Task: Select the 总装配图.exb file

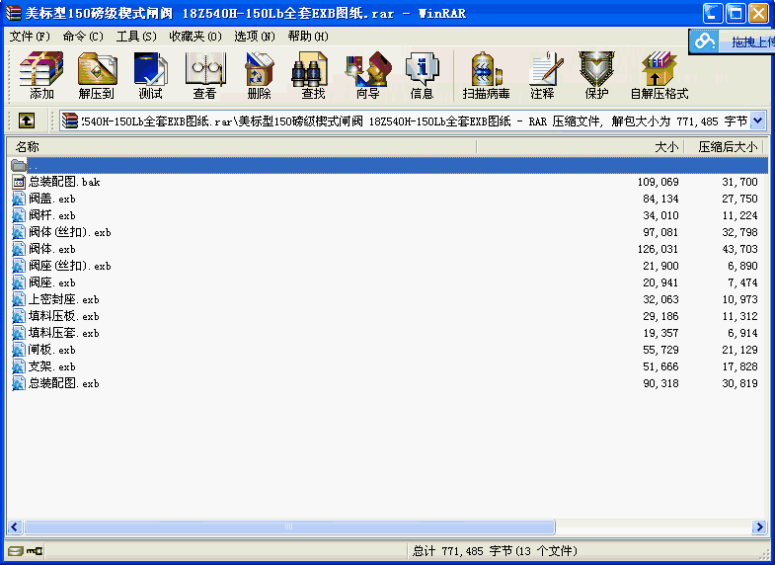Action: (63, 383)
